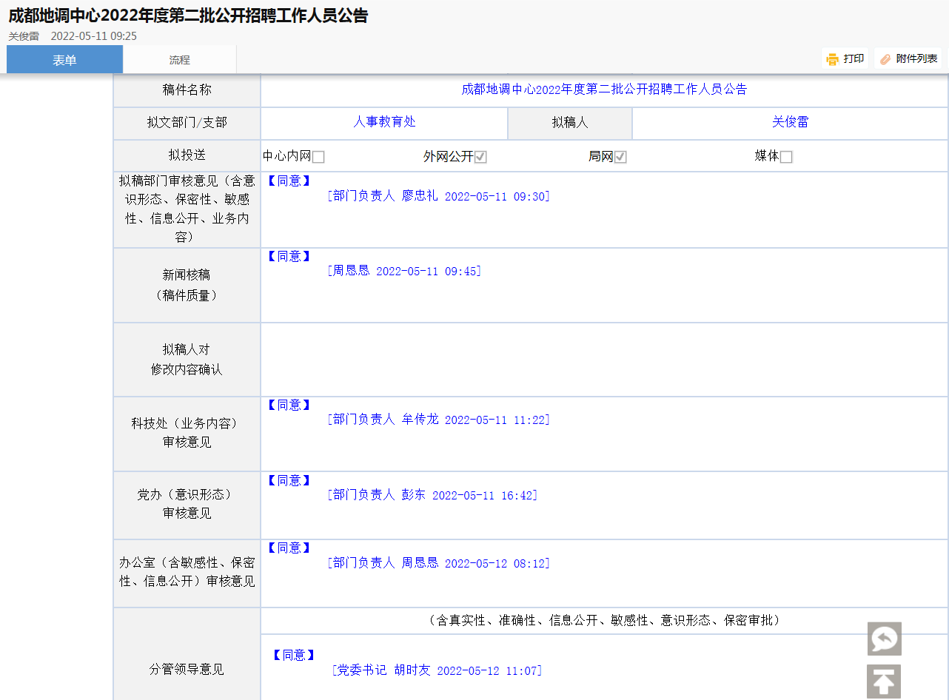Click the drafter name 关俊雷 in form
The image size is (949, 700).
pos(790,123)
